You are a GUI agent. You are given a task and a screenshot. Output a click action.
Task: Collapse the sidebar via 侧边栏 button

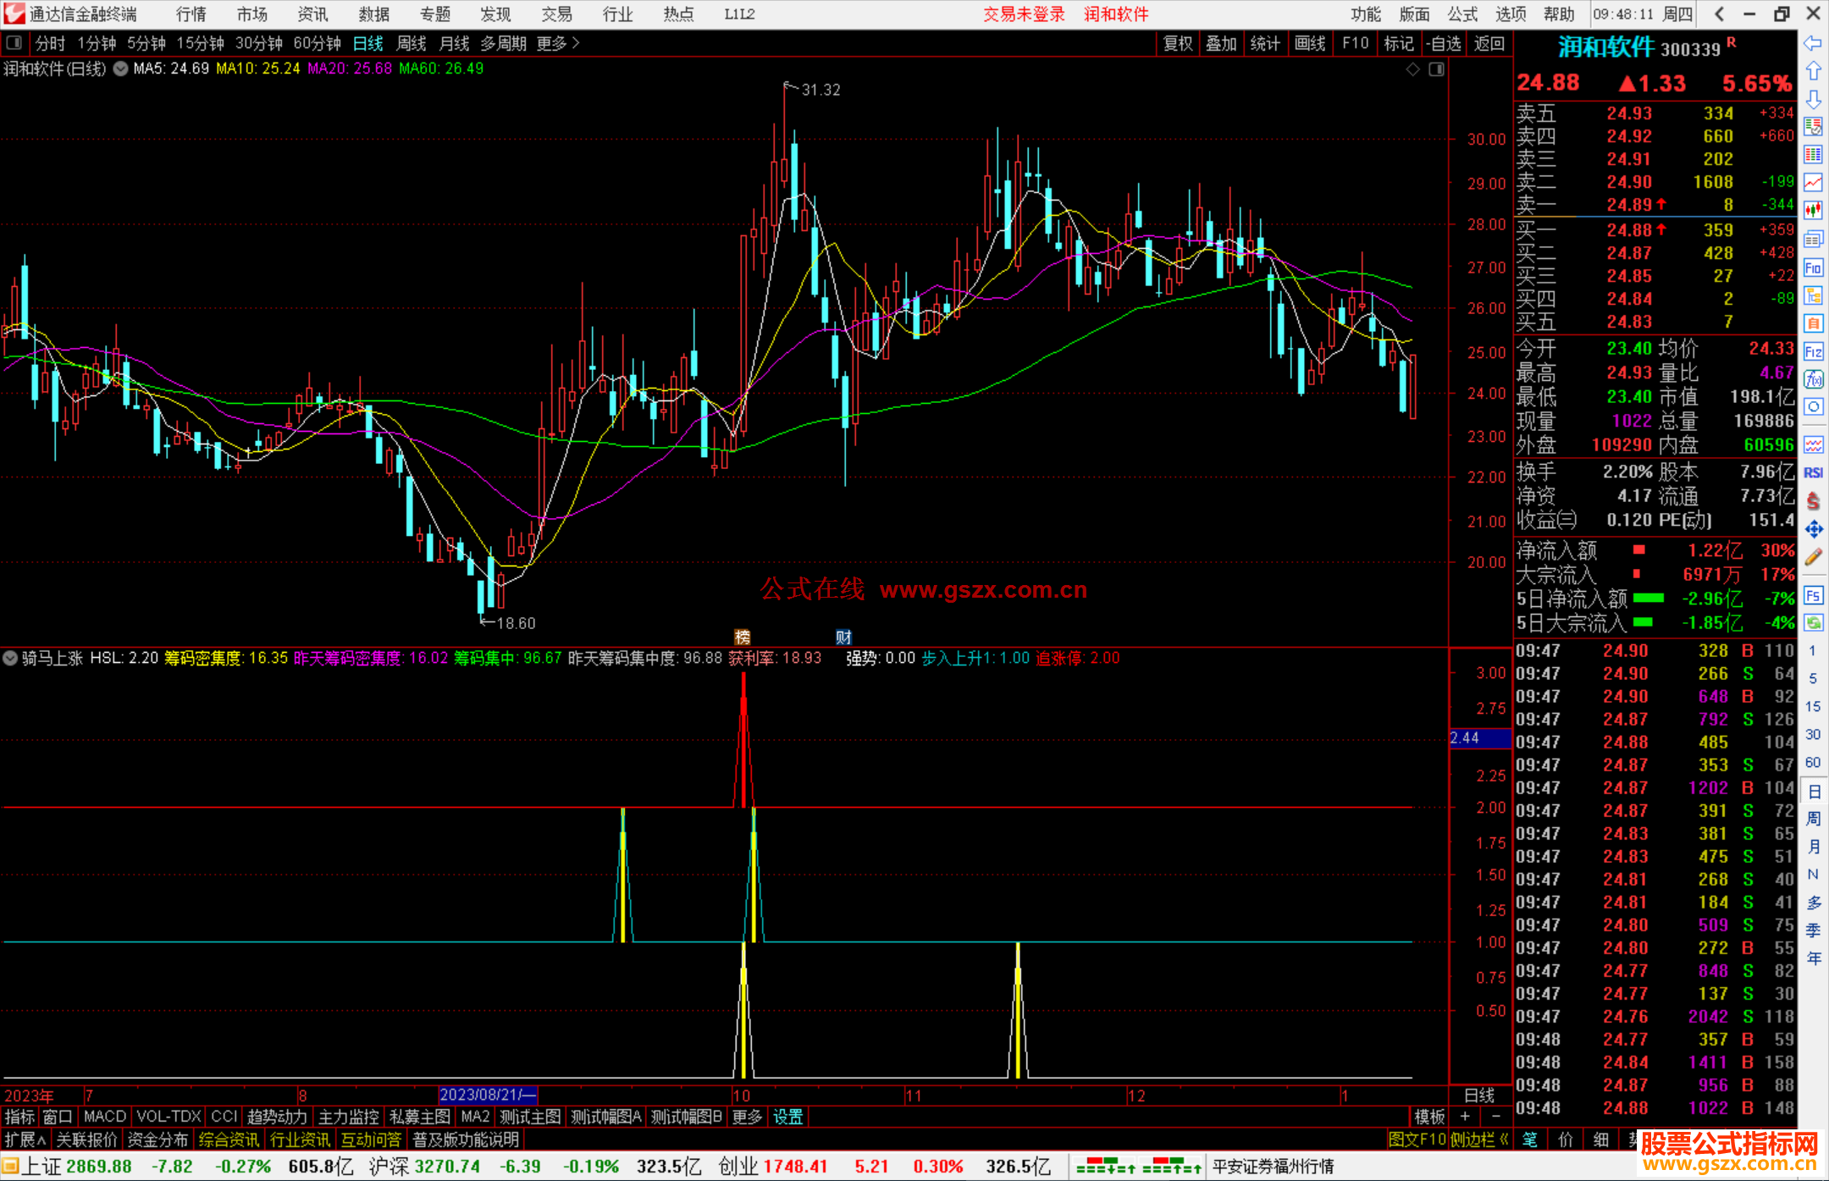[1478, 1140]
